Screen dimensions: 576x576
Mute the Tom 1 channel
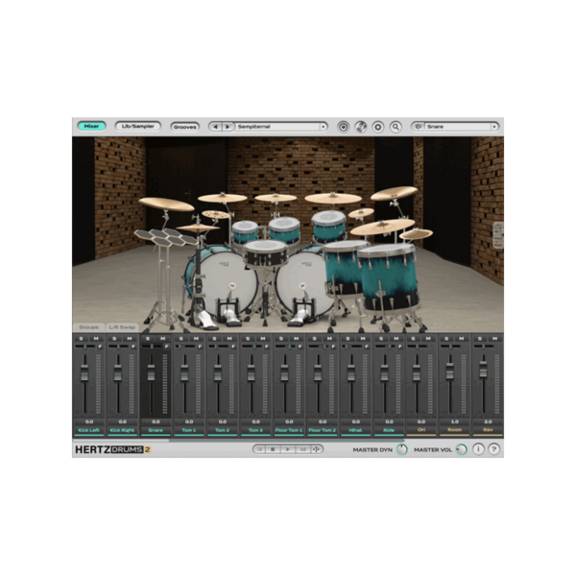[196, 338]
